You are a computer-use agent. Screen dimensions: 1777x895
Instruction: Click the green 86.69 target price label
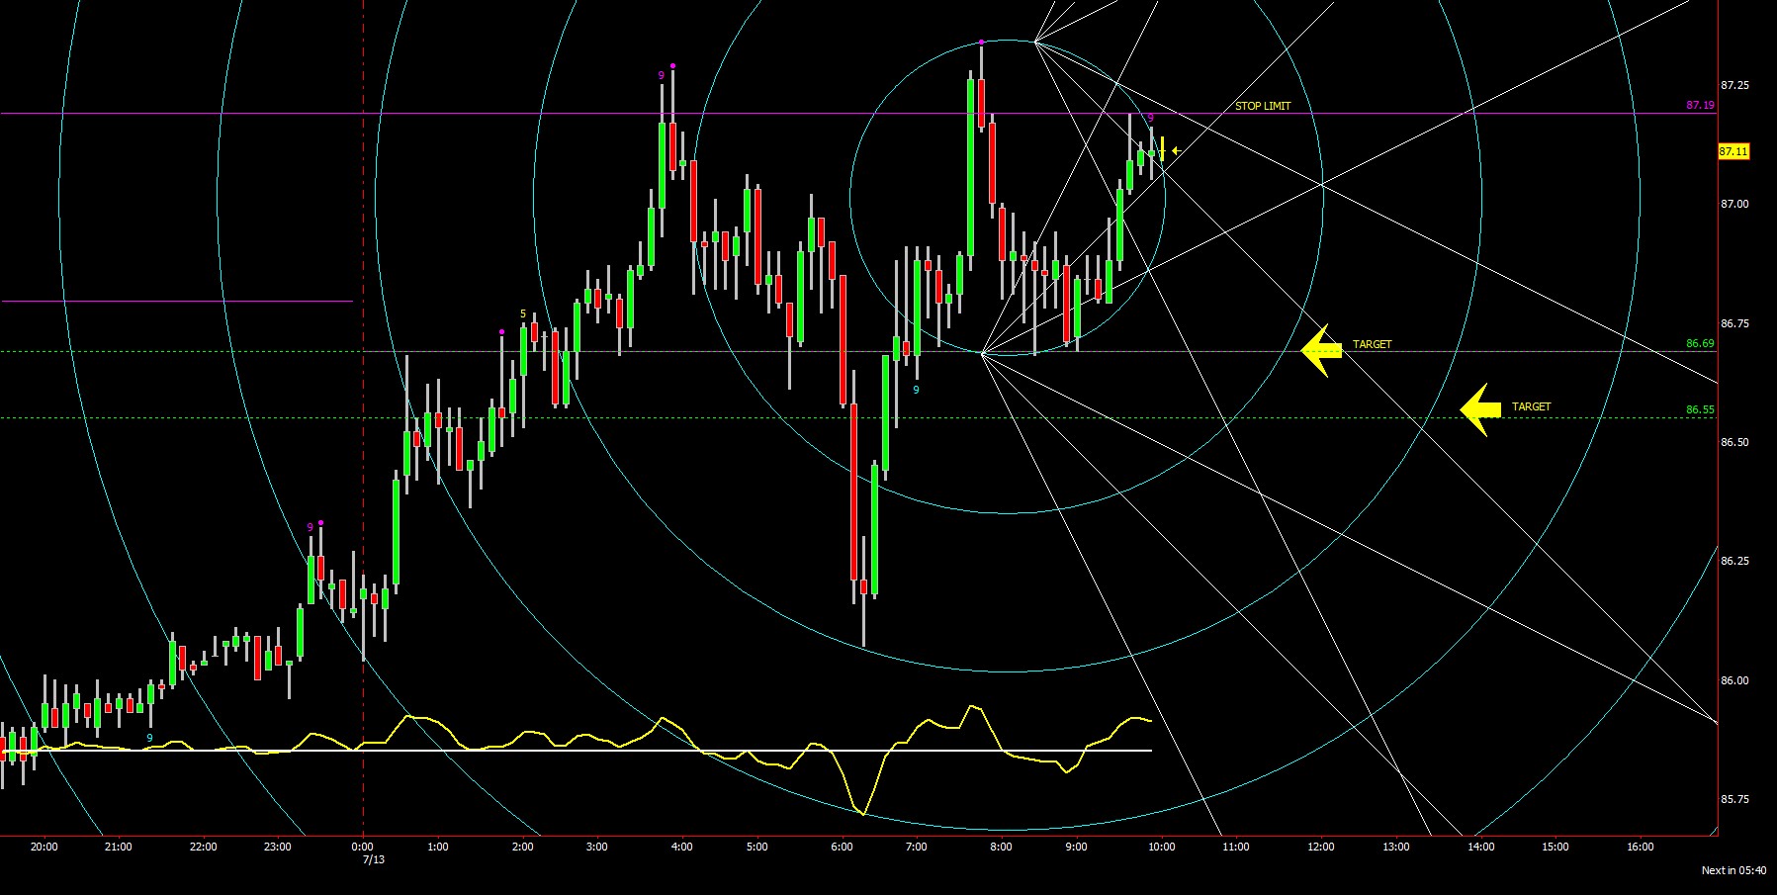click(1700, 343)
